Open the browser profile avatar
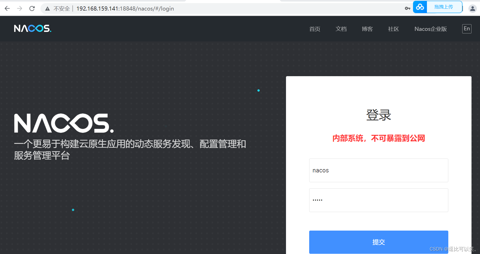This screenshot has width=480, height=254. (x=473, y=8)
